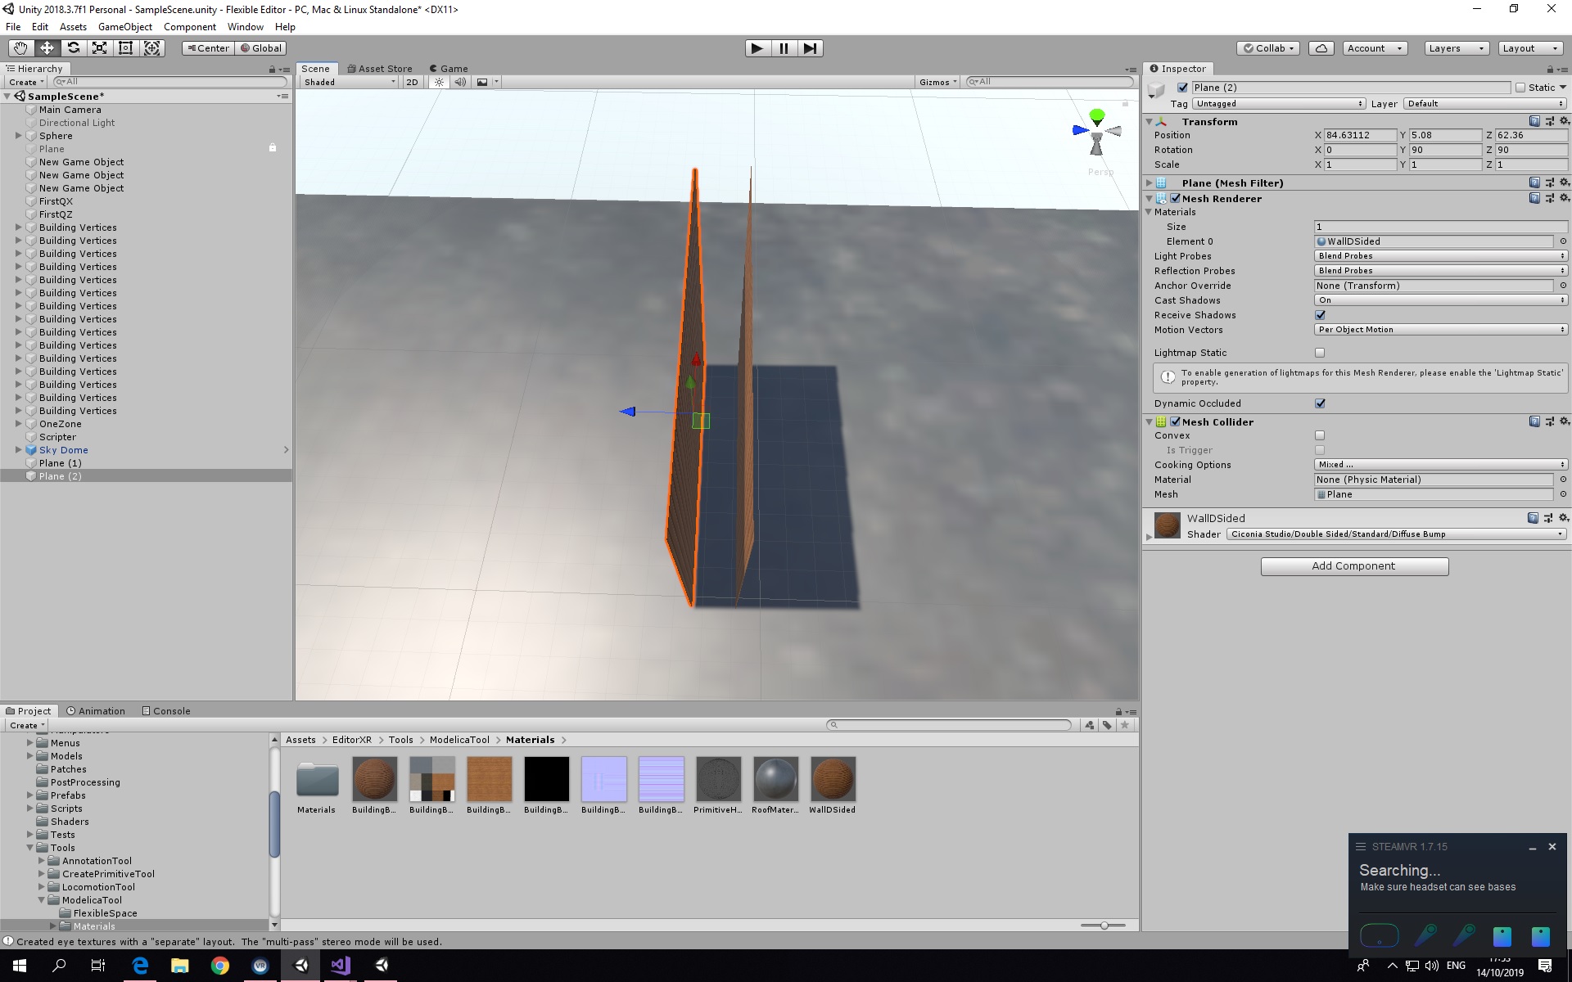Enable the Lightmap Static checkbox
Screen dimensions: 1572x982
pos(1319,352)
